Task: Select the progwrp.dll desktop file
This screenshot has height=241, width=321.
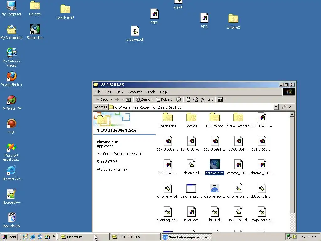Action: pos(135,34)
